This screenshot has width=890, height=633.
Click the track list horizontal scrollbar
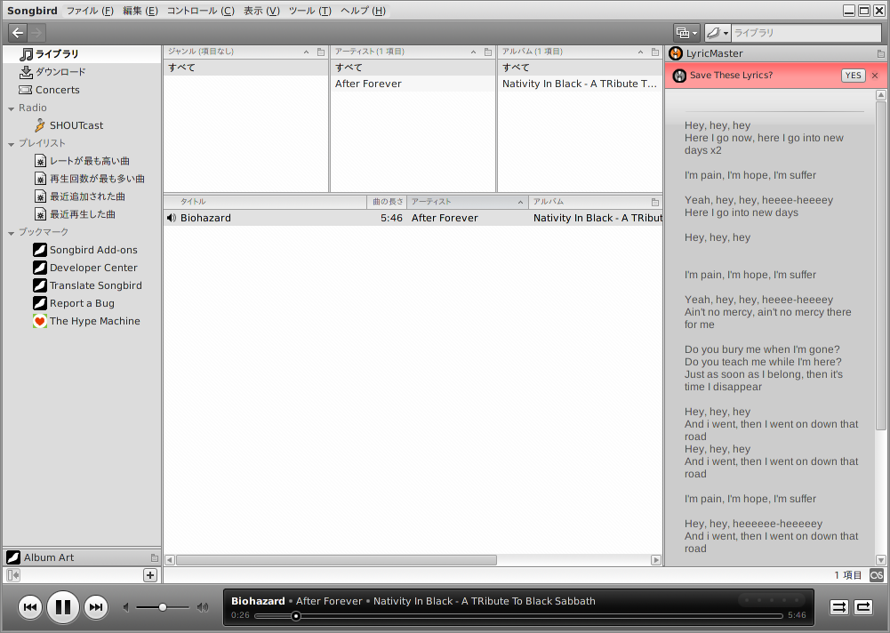point(336,560)
